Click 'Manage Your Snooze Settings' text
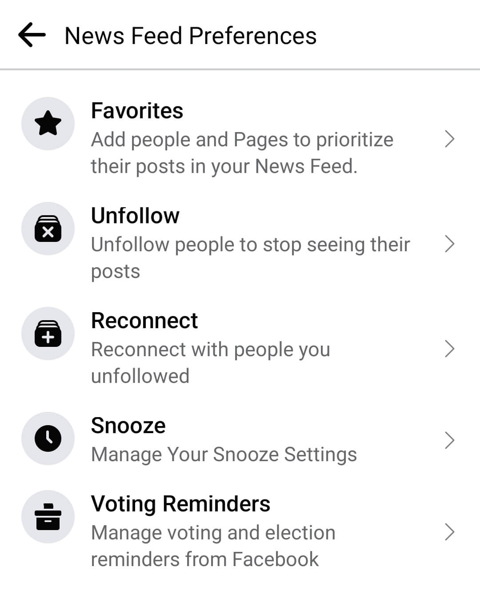This screenshot has height=607, width=480. (x=224, y=454)
